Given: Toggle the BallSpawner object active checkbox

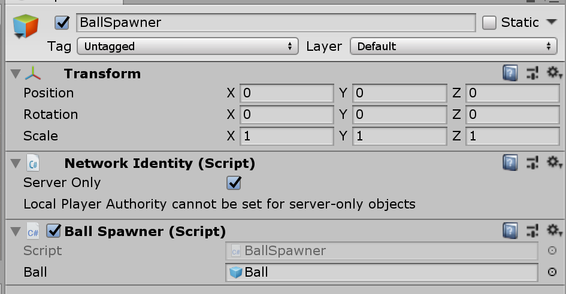Looking at the screenshot, I should coord(62,23).
